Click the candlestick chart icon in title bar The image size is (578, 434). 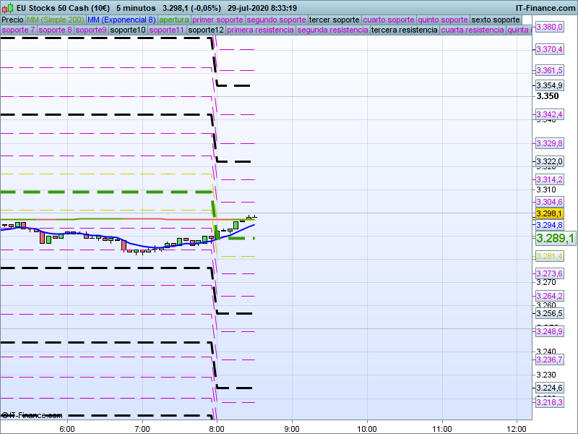pos(6,8)
